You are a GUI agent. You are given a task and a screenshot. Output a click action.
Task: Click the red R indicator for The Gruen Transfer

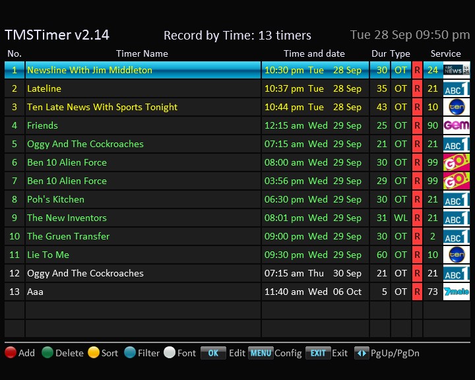coord(417,236)
